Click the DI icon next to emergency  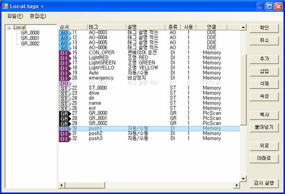click(x=65, y=79)
